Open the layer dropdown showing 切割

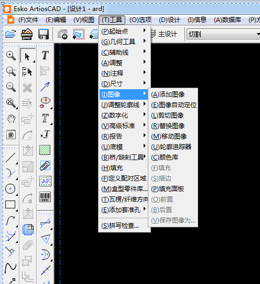pos(223,34)
